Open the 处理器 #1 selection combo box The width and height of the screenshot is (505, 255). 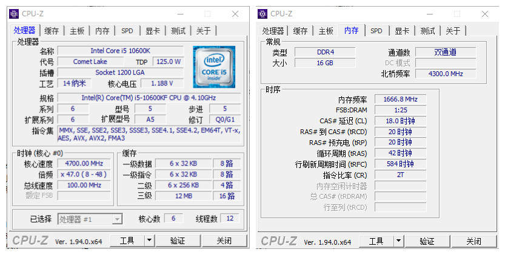(x=90, y=219)
